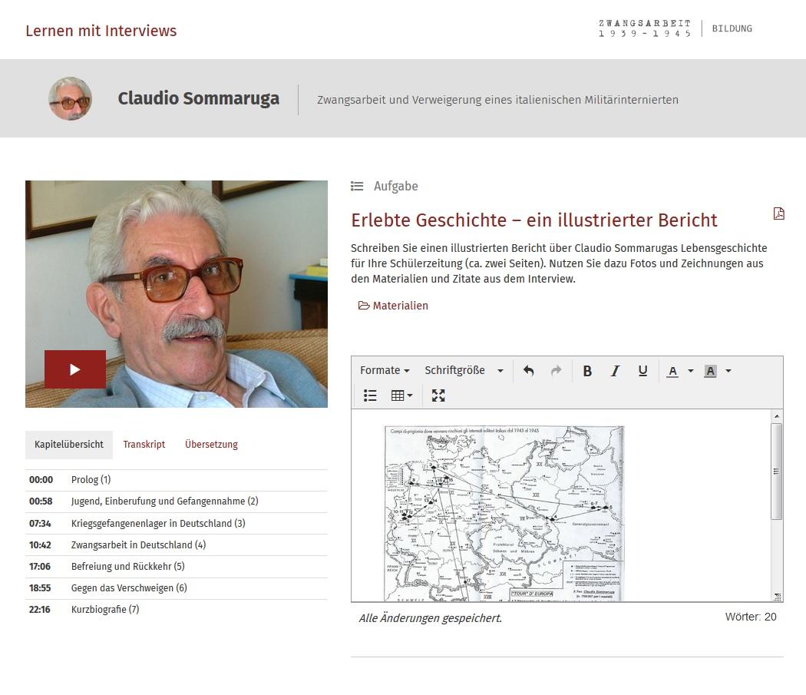Jump to Gegen das Verschweigen (6)

[x=177, y=588]
